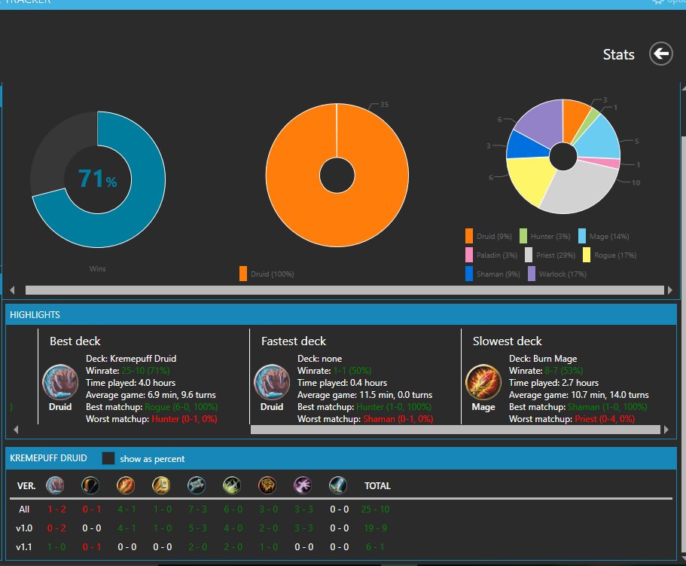Select the Mage fireball icon in table header

[126, 485]
